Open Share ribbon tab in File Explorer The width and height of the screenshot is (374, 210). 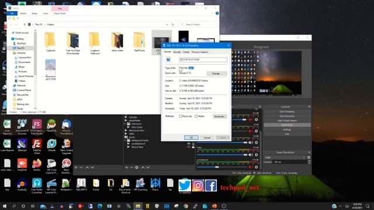click(34, 13)
